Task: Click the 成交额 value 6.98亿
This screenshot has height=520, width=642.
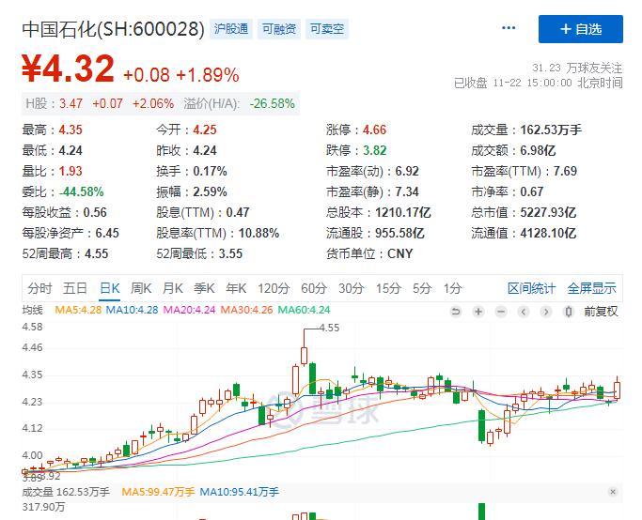Action: click(x=538, y=150)
